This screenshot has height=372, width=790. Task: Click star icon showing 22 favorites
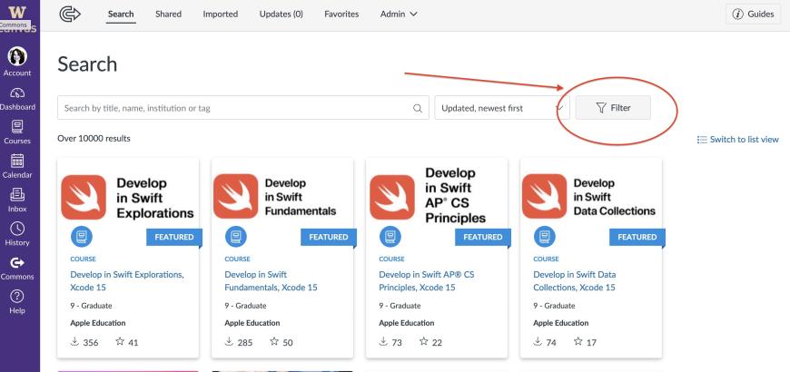pyautogui.click(x=424, y=341)
